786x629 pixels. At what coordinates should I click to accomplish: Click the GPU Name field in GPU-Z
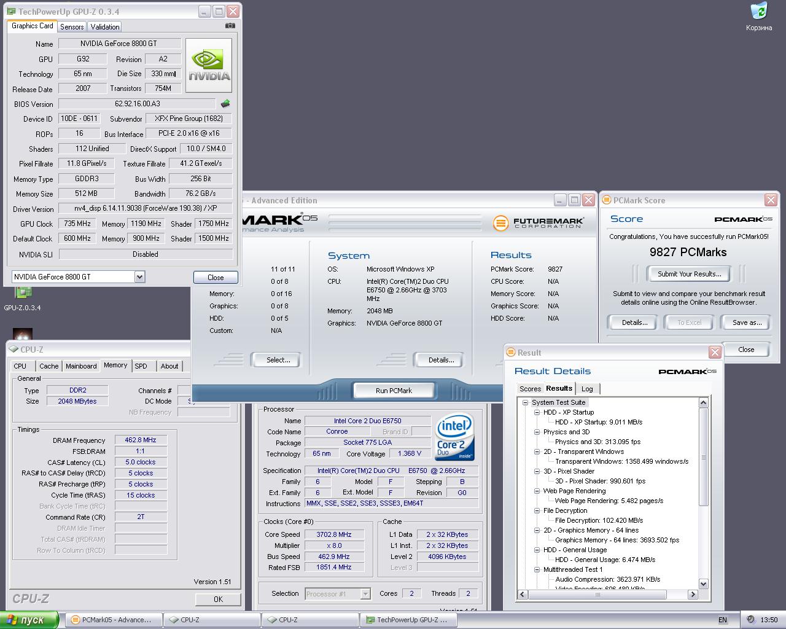120,44
